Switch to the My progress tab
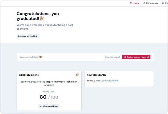Image resolution: width=168 pixels, height=114 pixels. 152,3
